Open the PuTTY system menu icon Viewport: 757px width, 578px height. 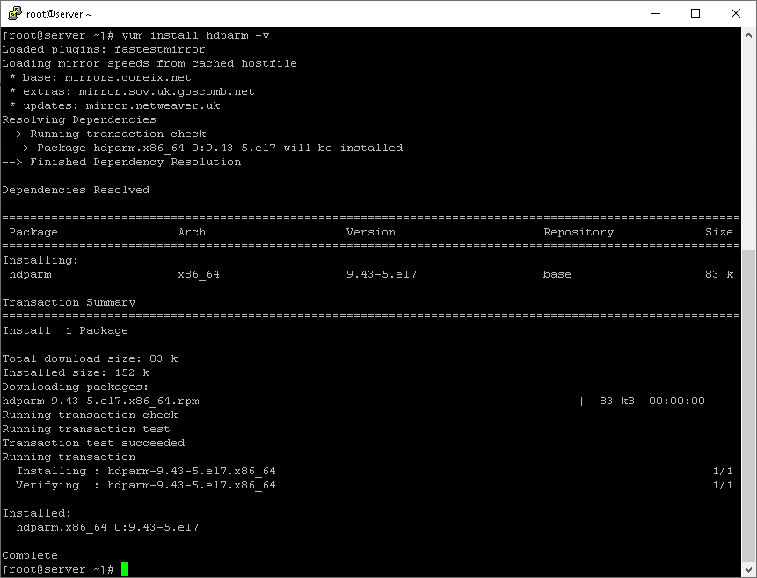click(x=15, y=13)
